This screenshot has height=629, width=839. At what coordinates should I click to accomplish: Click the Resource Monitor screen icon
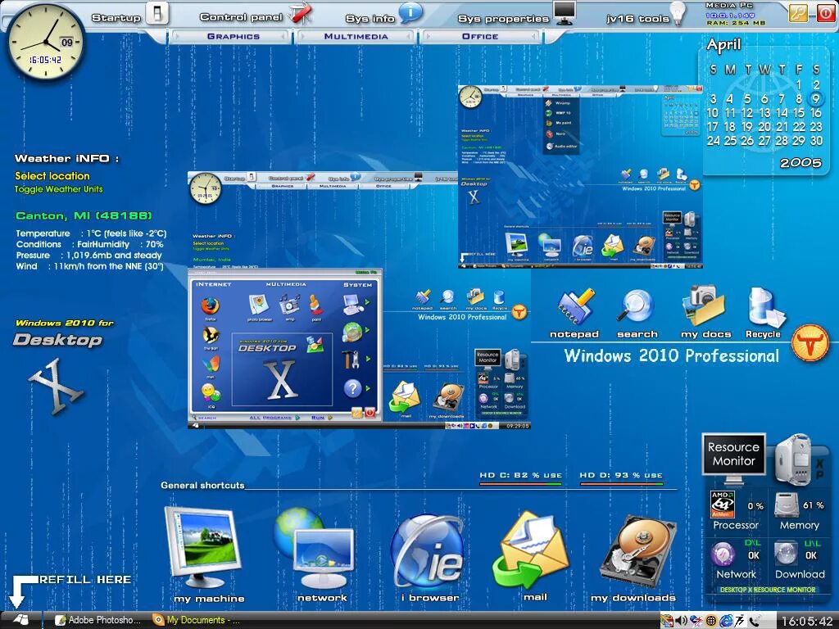[x=733, y=459]
